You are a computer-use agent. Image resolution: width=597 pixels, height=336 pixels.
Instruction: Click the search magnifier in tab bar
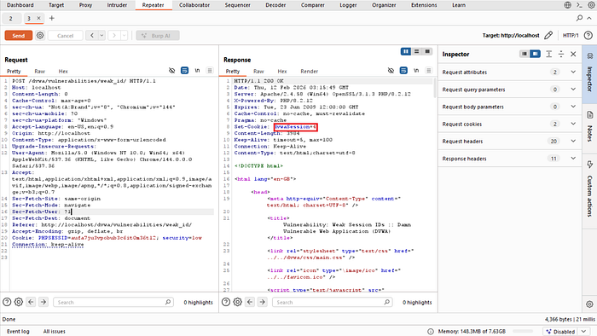point(579,18)
